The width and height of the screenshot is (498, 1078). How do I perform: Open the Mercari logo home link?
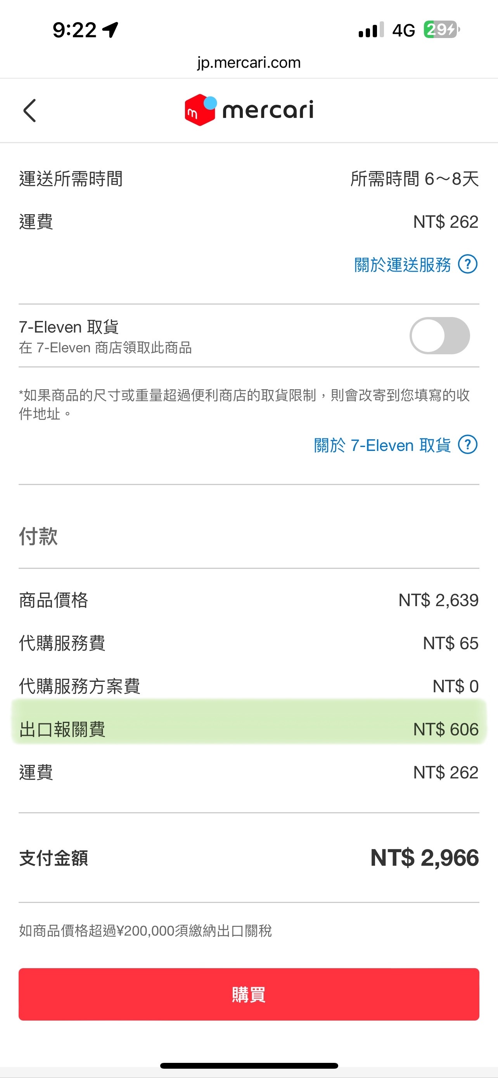[x=249, y=110]
